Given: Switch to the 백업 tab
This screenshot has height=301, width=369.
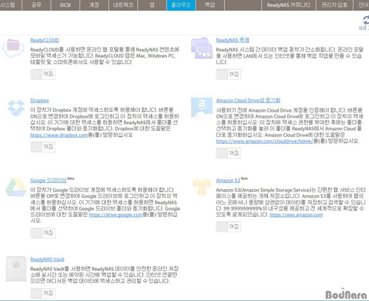Looking at the screenshot, I should tap(210, 5).
